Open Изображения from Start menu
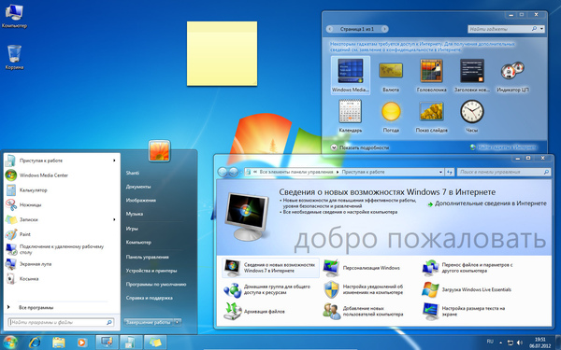The height and width of the screenshot is (350, 561). (x=140, y=200)
